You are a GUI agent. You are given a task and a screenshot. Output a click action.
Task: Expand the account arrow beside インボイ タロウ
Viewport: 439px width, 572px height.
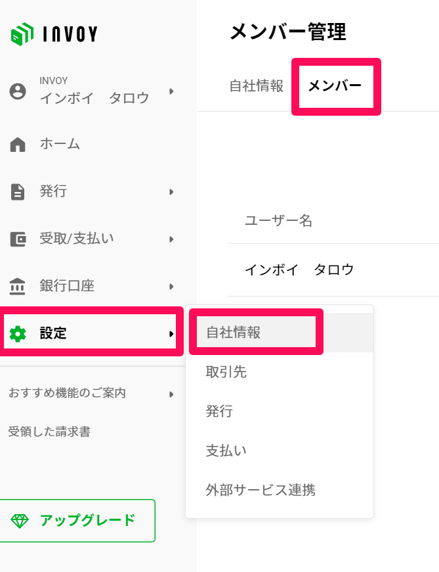pyautogui.click(x=171, y=91)
